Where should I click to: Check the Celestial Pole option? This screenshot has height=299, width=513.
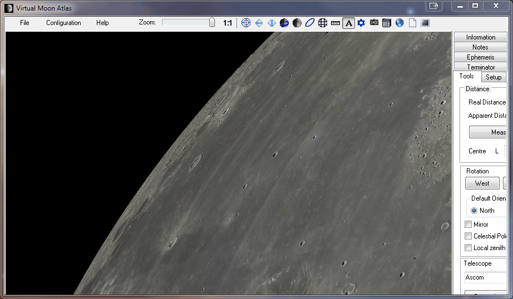click(x=468, y=236)
